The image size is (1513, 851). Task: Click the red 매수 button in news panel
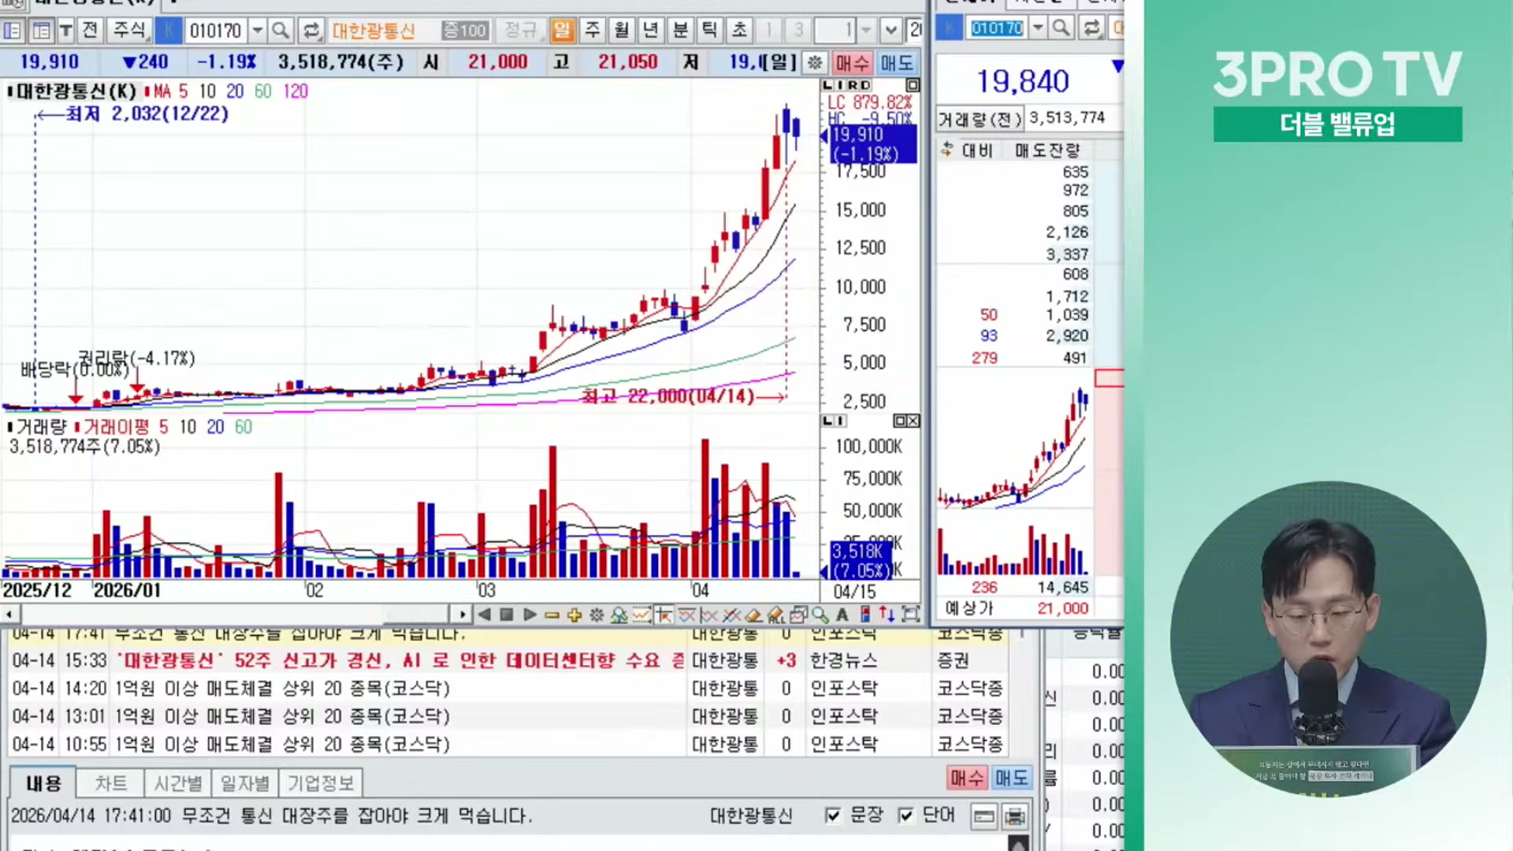pyautogui.click(x=967, y=779)
